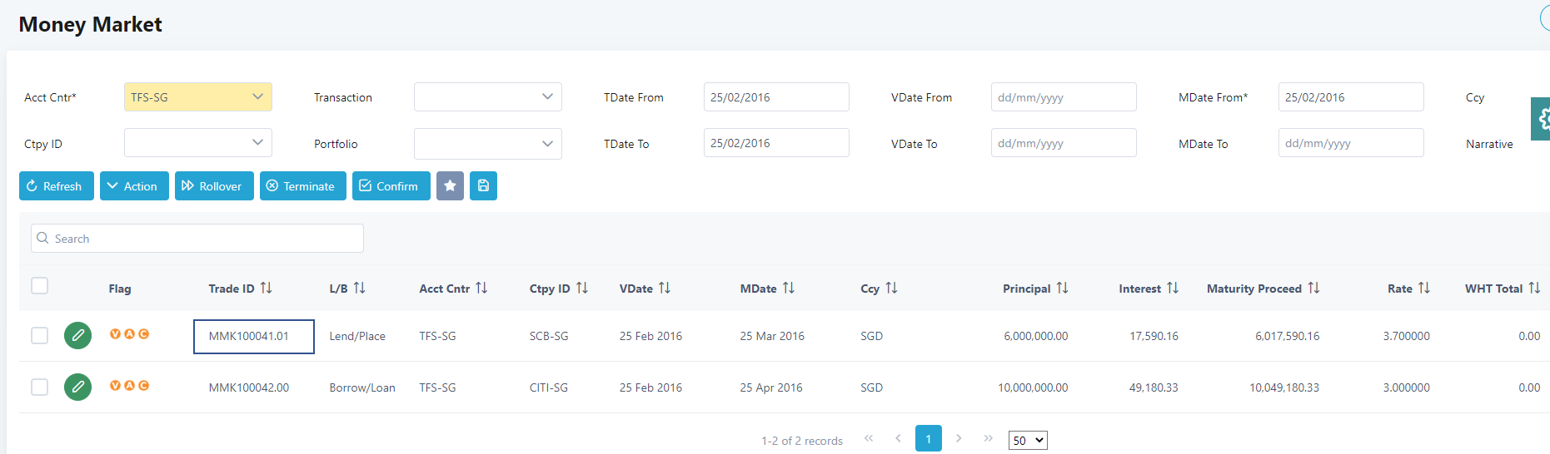Click the star favorite icon button
The height and width of the screenshot is (454, 1550).
pos(450,186)
